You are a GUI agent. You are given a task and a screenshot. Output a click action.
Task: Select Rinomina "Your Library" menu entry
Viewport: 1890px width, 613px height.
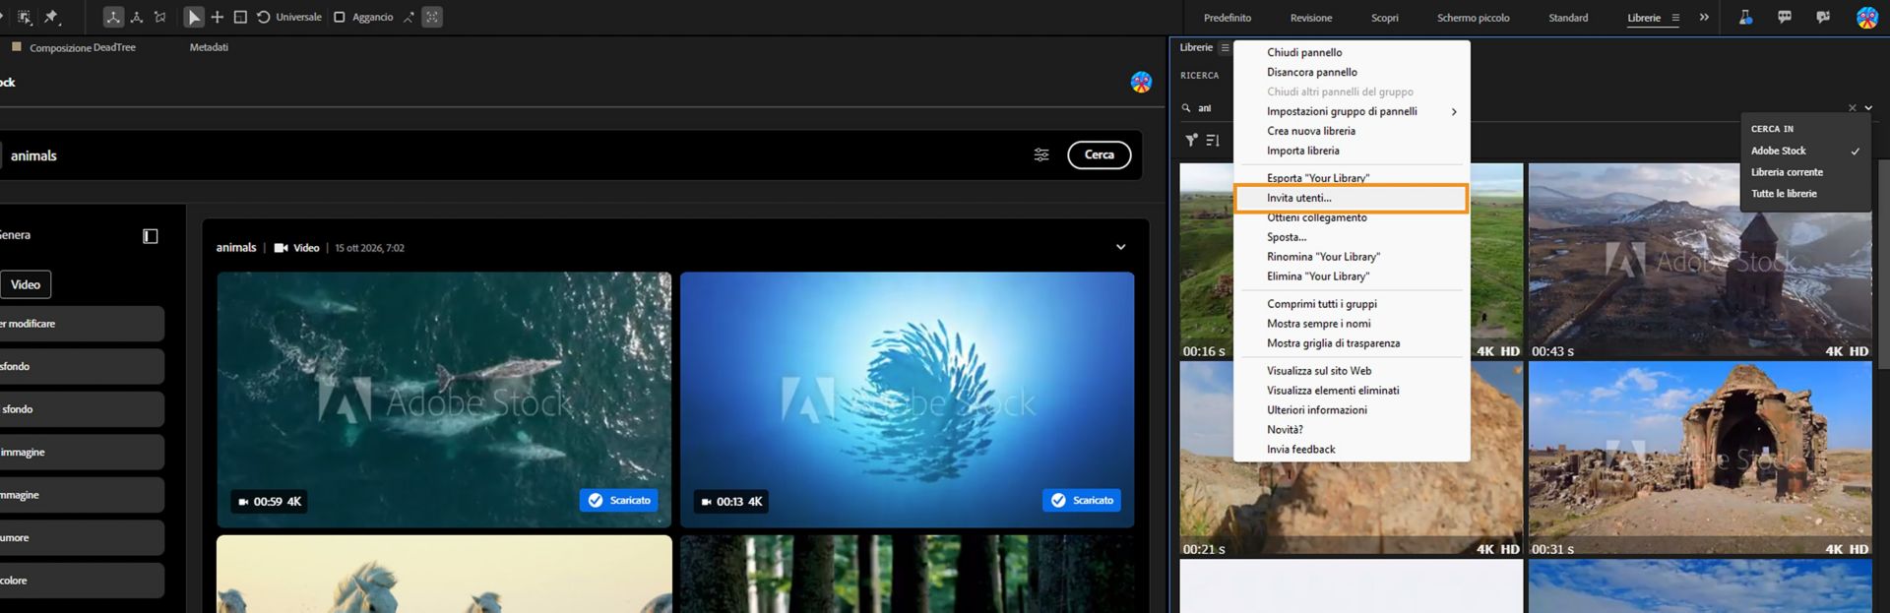click(x=1352, y=257)
